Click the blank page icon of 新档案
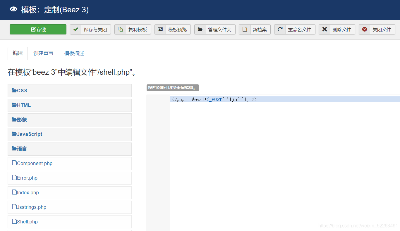Screen dimensions: 400x231 click(x=245, y=29)
